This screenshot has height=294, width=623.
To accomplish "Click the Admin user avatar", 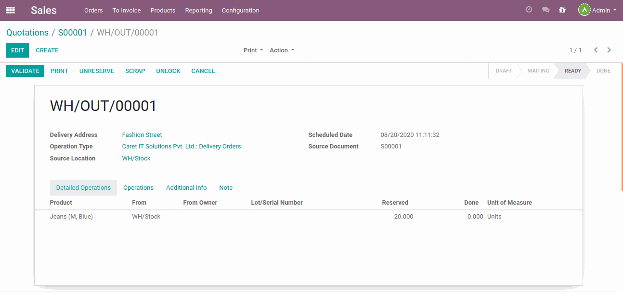I will pos(584,10).
